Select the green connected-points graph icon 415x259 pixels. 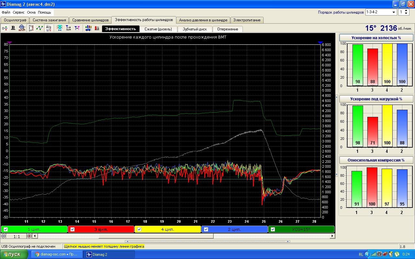(x=40, y=28)
